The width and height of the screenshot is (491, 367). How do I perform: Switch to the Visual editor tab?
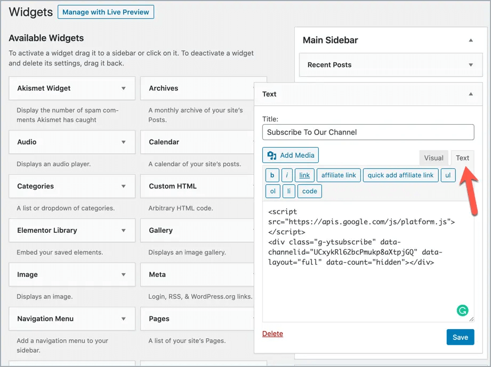(x=433, y=158)
